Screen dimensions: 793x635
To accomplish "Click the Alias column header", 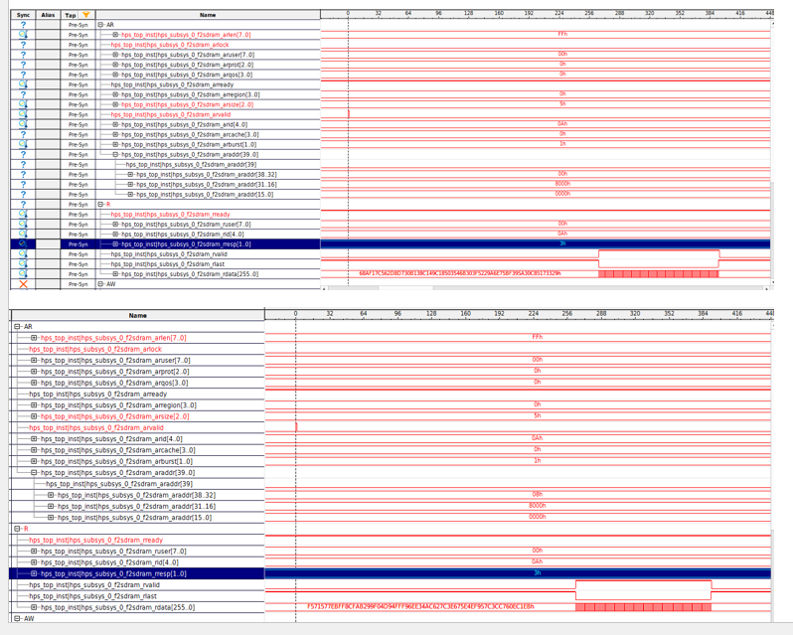I will click(48, 15).
